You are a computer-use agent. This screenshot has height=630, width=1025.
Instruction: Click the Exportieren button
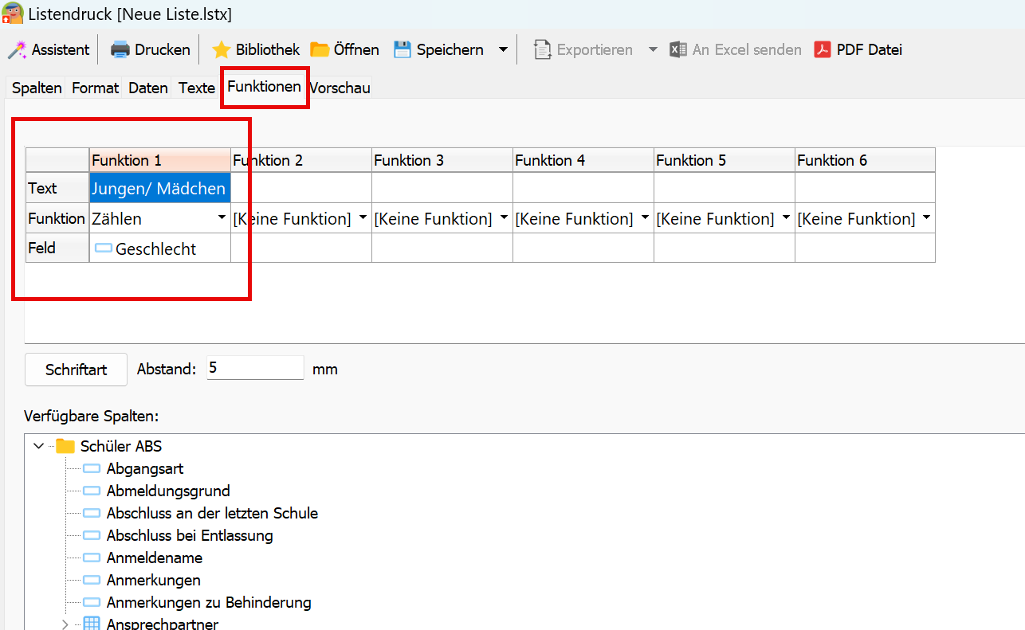583,49
